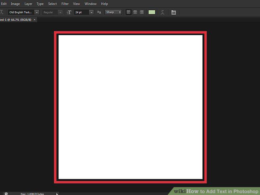Expand the font style dropdown arrow
This screenshot has height=195, width=260.
(x=60, y=12)
